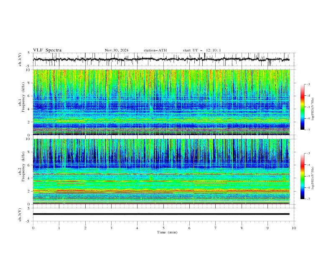Image resolution: width=331 pixels, height=256 pixels.
Task: Click the upper PSD color scale bar
Action: pos(302,107)
